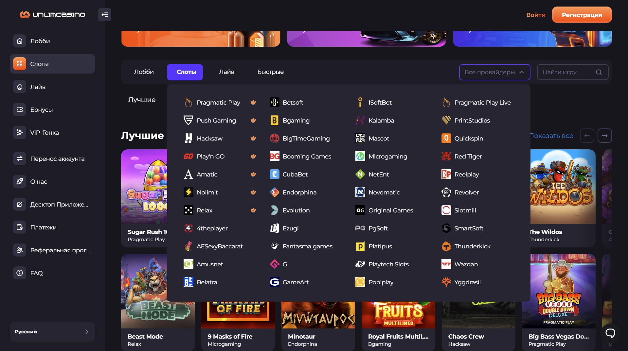Expand the Русский language selector
Image resolution: width=628 pixels, height=351 pixels.
coord(52,332)
